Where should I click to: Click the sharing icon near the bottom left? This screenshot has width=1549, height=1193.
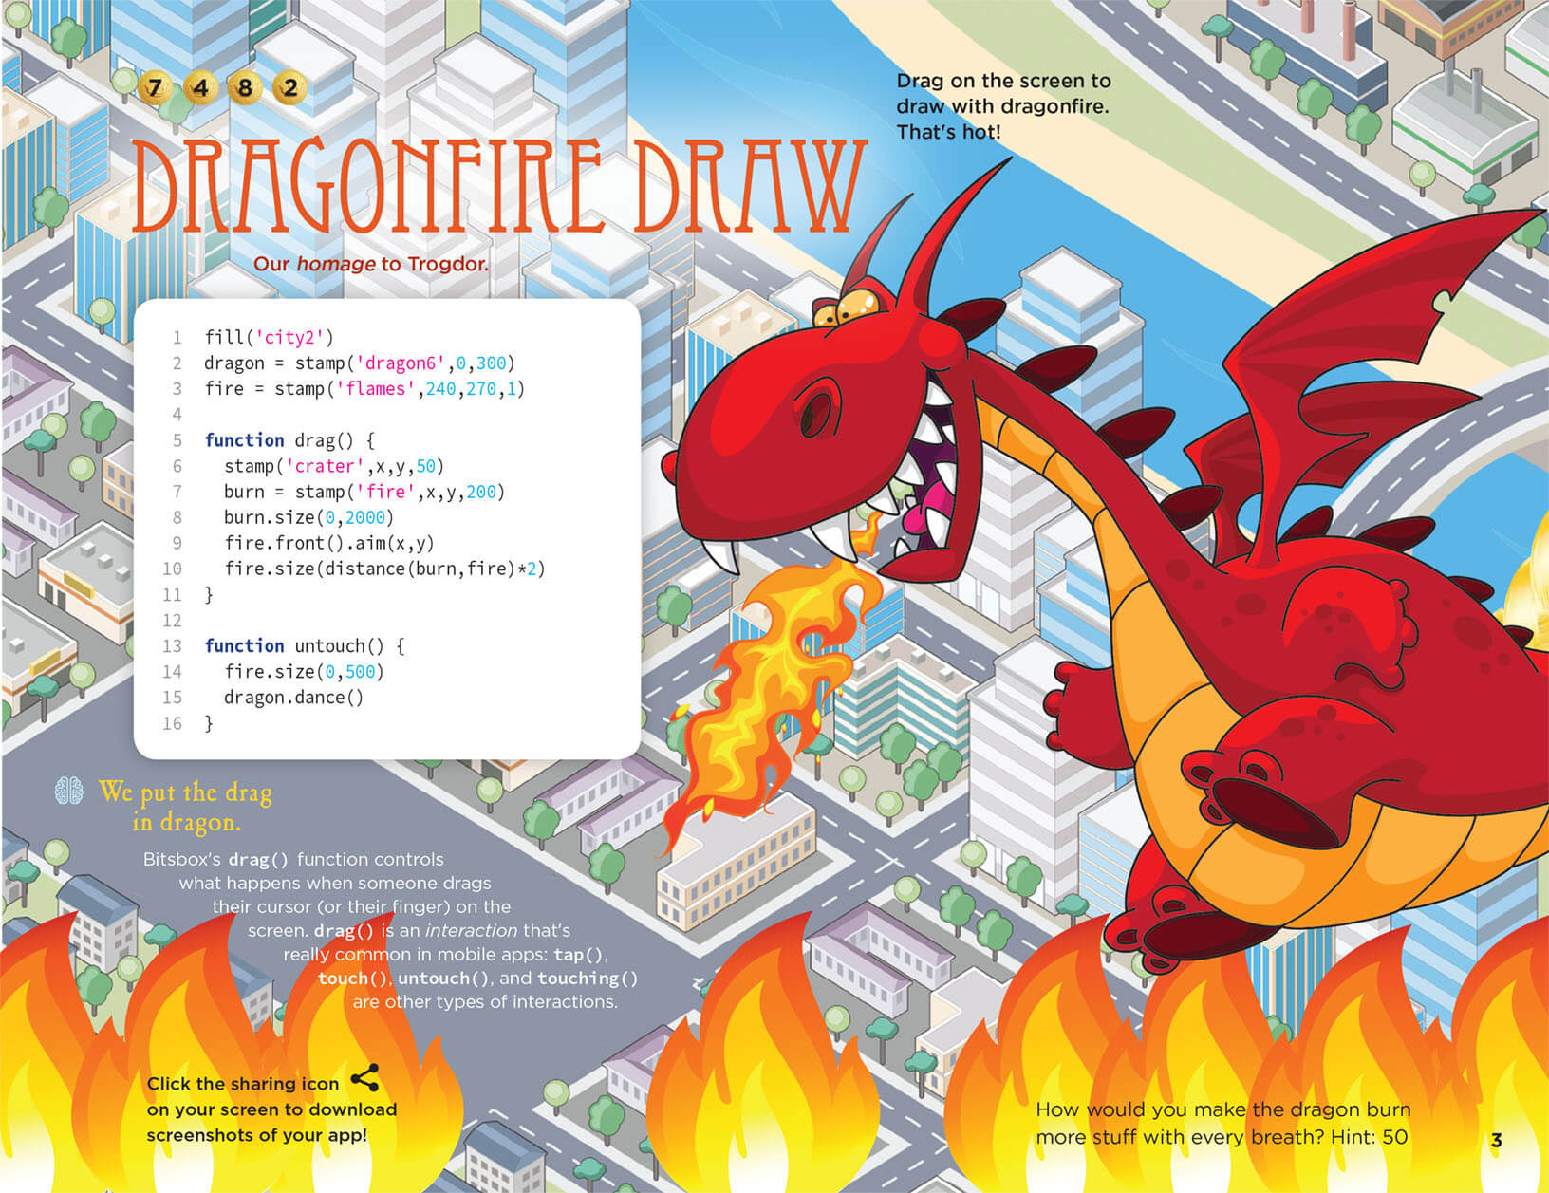pos(364,1078)
